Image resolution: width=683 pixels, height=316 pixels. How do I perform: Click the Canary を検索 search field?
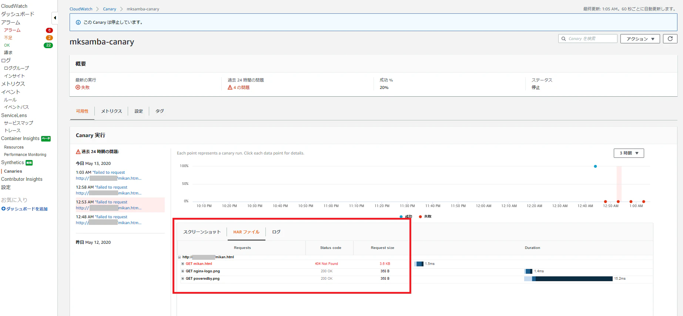point(588,39)
